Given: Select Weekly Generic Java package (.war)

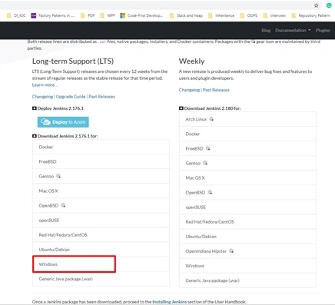Looking at the screenshot, I should 247,280.
